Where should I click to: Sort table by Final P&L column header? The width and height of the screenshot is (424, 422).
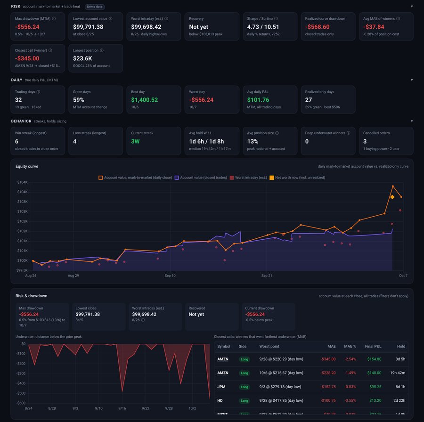coord(373,346)
